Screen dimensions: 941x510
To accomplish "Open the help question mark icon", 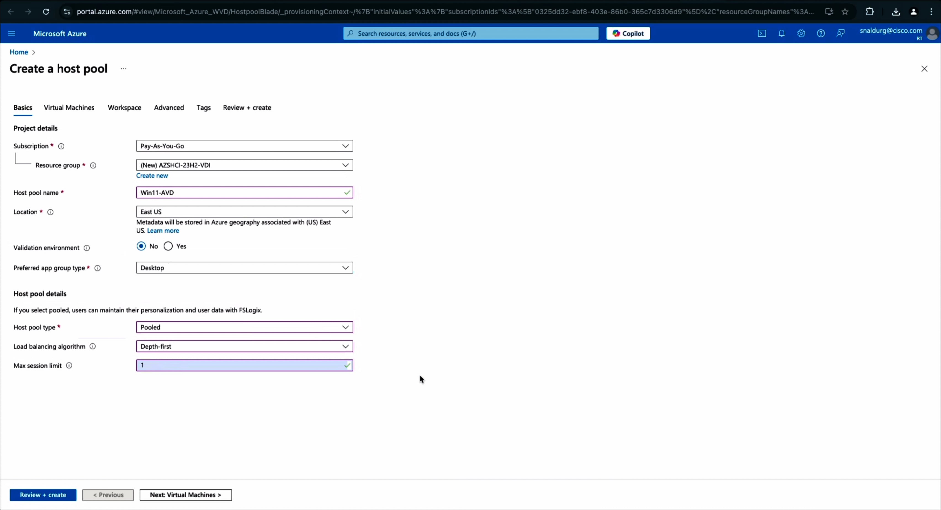I will click(821, 34).
